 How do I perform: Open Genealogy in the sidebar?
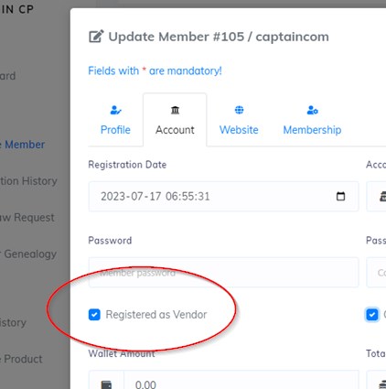pyautogui.click(x=30, y=254)
